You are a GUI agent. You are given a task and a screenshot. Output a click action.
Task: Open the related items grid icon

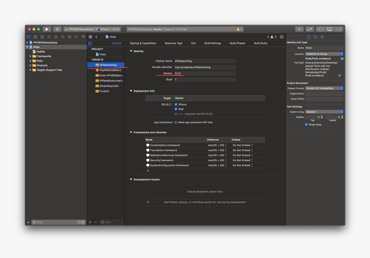[x=90, y=37]
